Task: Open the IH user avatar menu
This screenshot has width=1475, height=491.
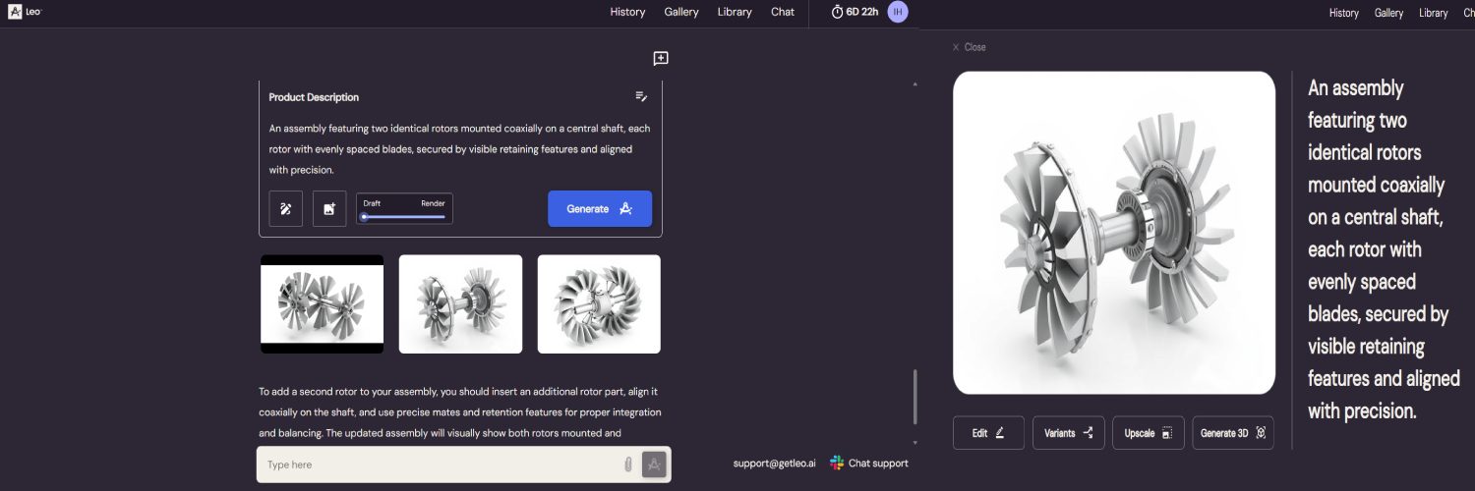Action: point(897,12)
